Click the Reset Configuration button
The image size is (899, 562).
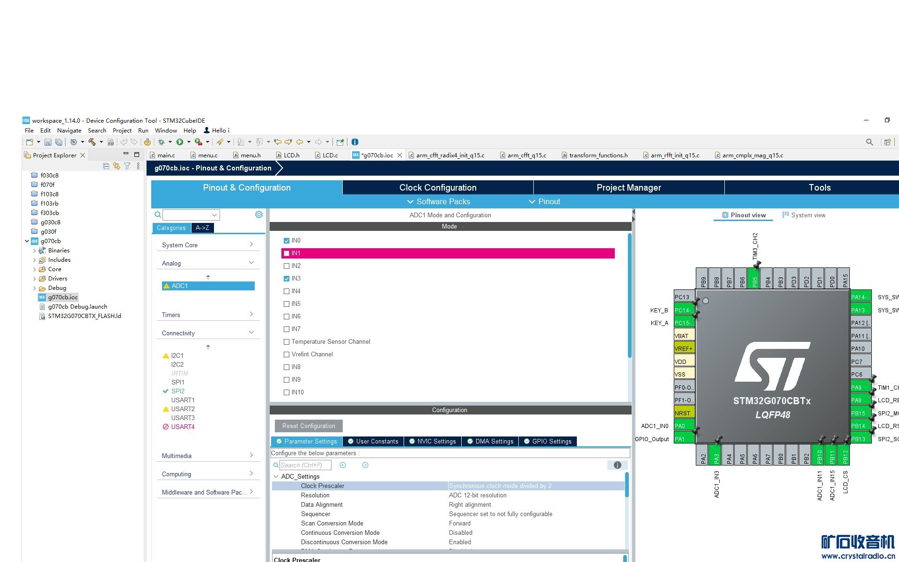[309, 426]
